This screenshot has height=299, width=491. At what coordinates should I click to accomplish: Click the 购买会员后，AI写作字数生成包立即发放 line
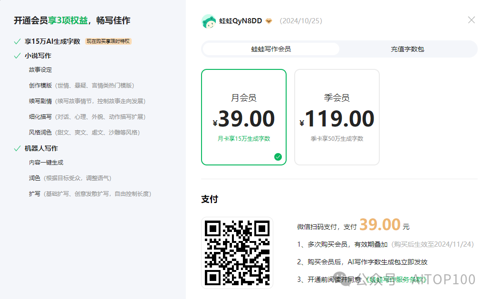tap(362, 262)
